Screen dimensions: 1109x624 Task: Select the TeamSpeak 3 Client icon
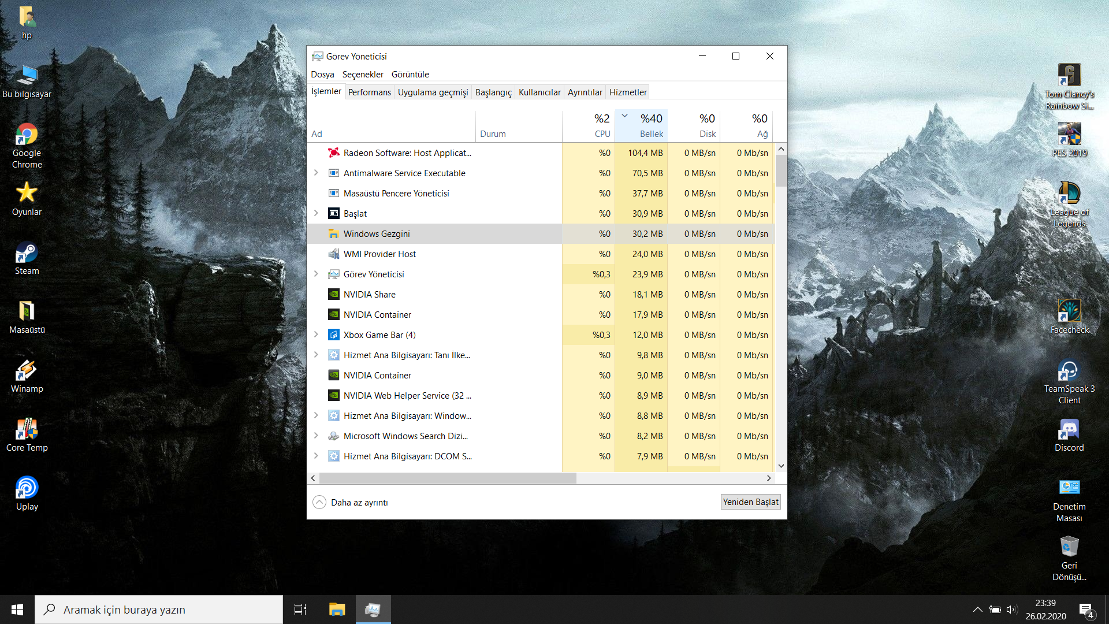point(1069,381)
